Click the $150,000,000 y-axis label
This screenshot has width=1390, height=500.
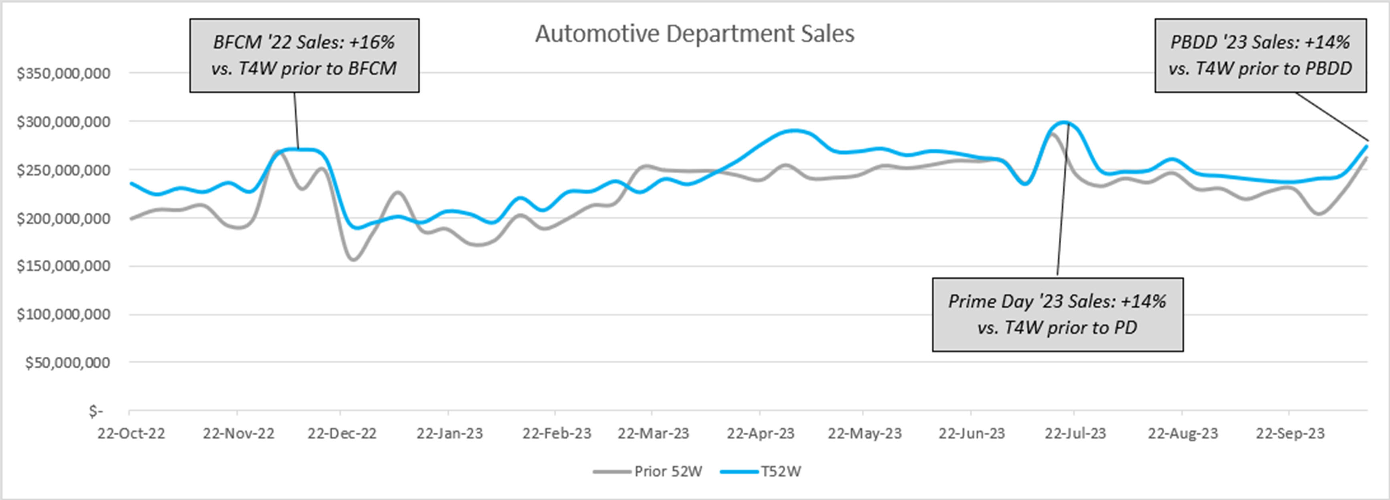pos(64,266)
